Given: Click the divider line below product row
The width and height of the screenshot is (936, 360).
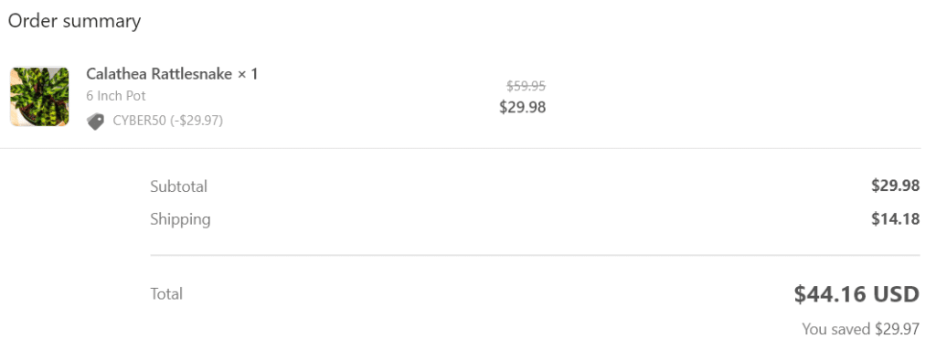Looking at the screenshot, I should pos(461,148).
